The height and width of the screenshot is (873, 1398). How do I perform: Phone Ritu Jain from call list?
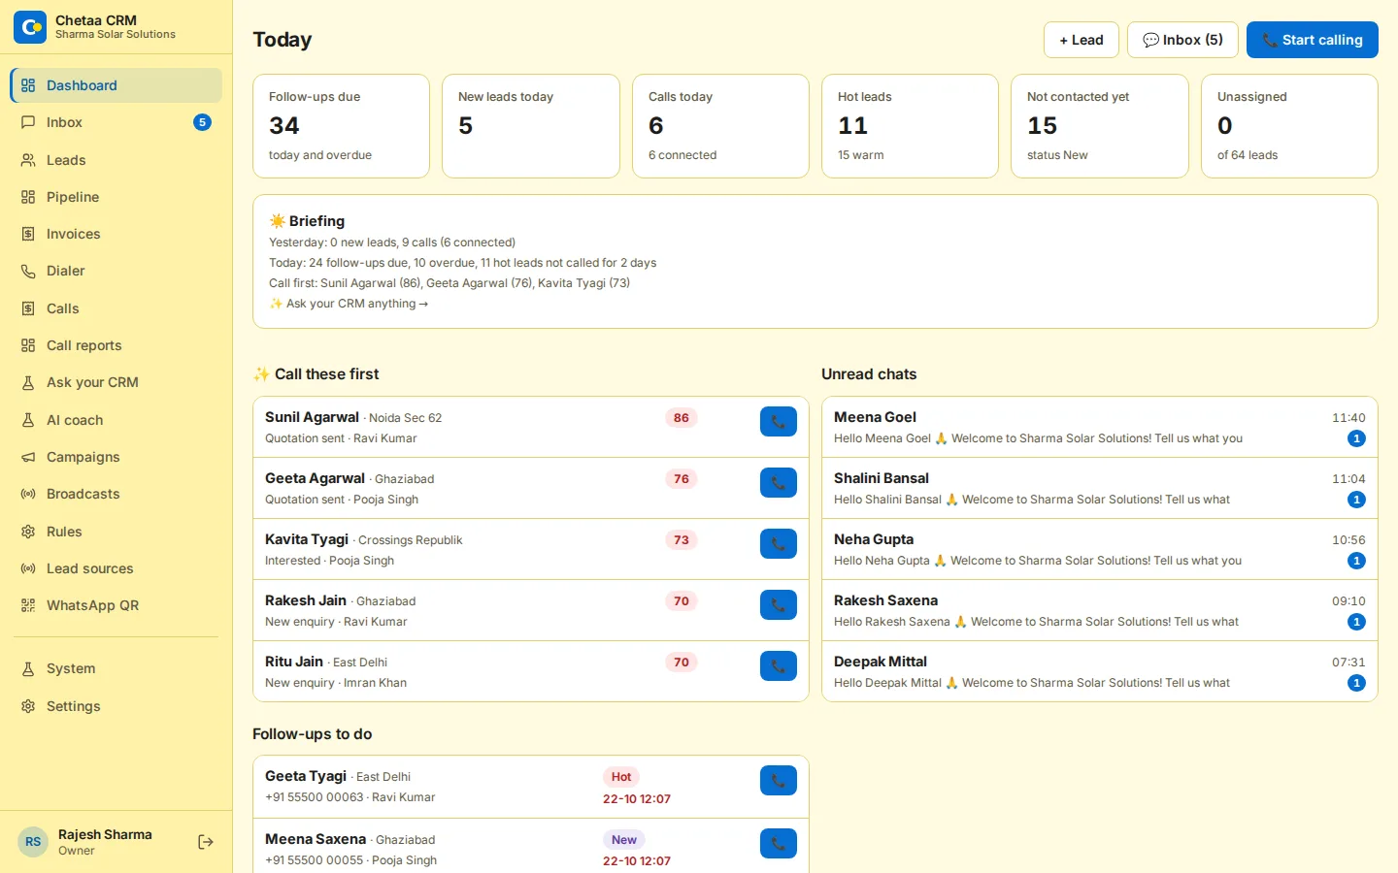[778, 666]
